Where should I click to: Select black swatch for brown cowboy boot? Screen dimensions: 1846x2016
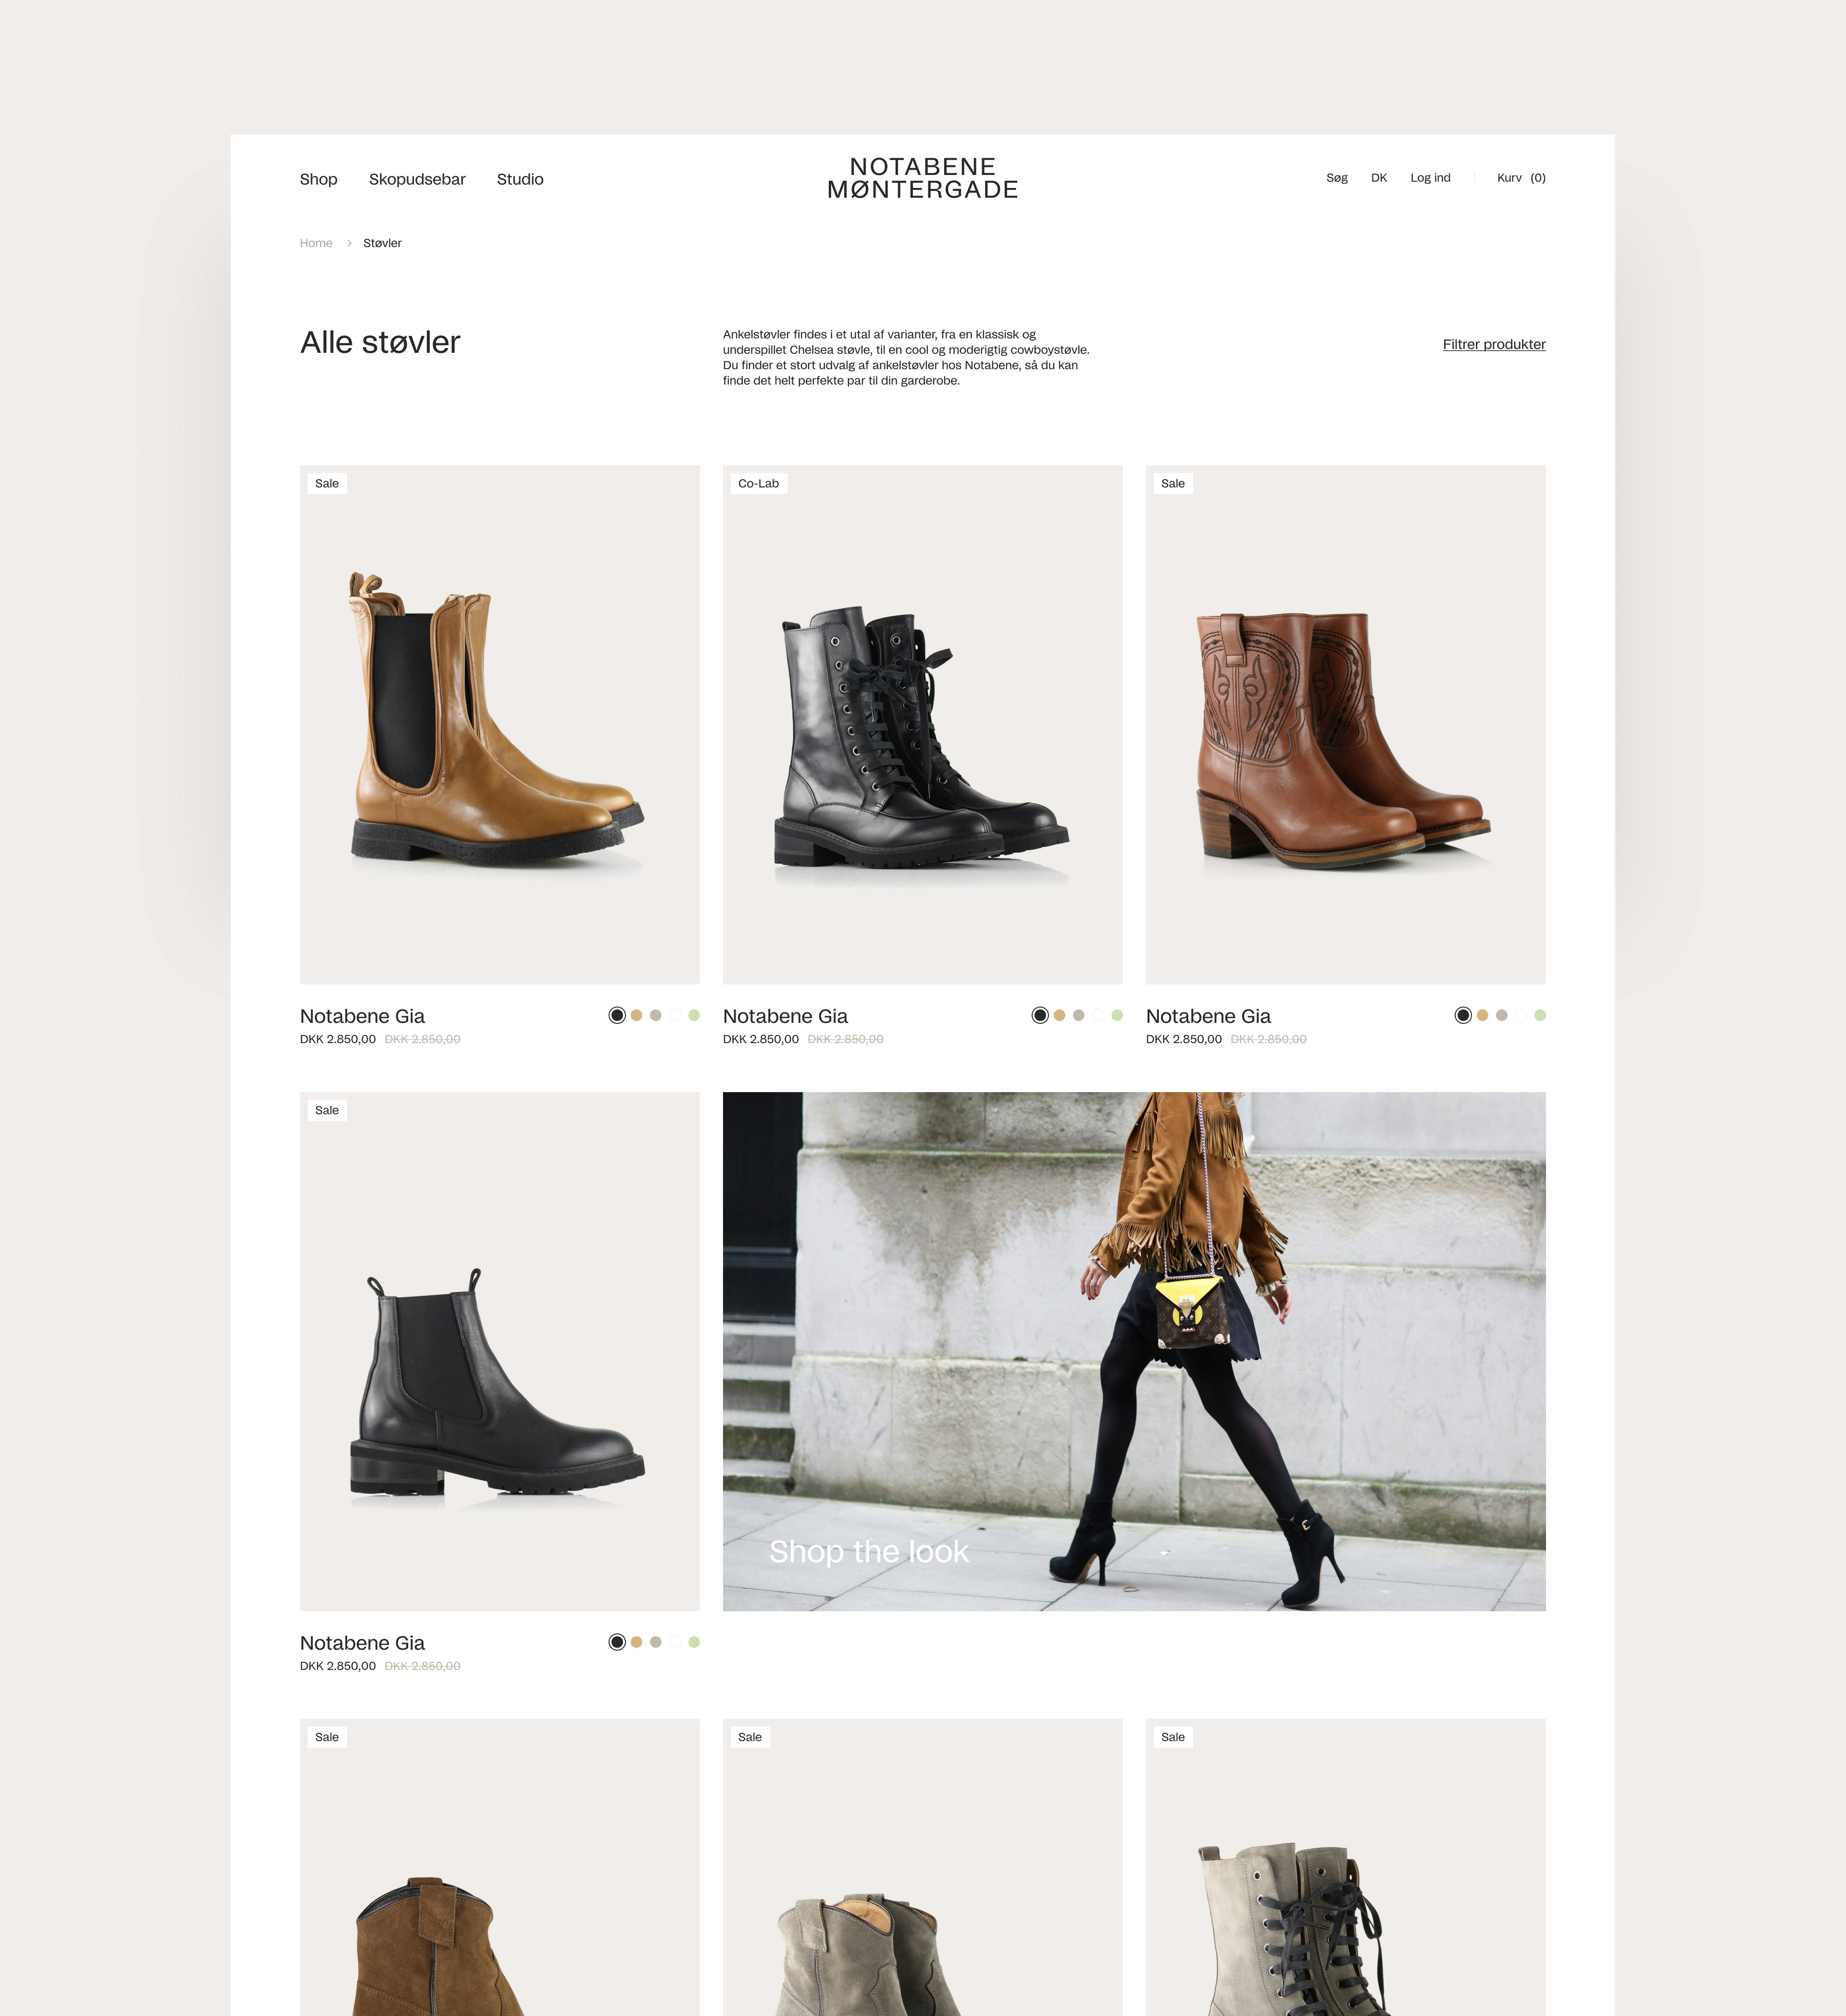click(1463, 1015)
